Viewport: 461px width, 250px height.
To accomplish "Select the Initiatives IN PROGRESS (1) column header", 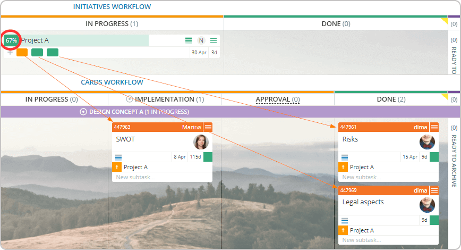I will [x=112, y=24].
